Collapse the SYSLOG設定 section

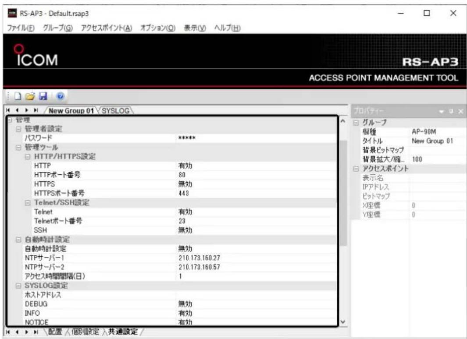point(18,286)
